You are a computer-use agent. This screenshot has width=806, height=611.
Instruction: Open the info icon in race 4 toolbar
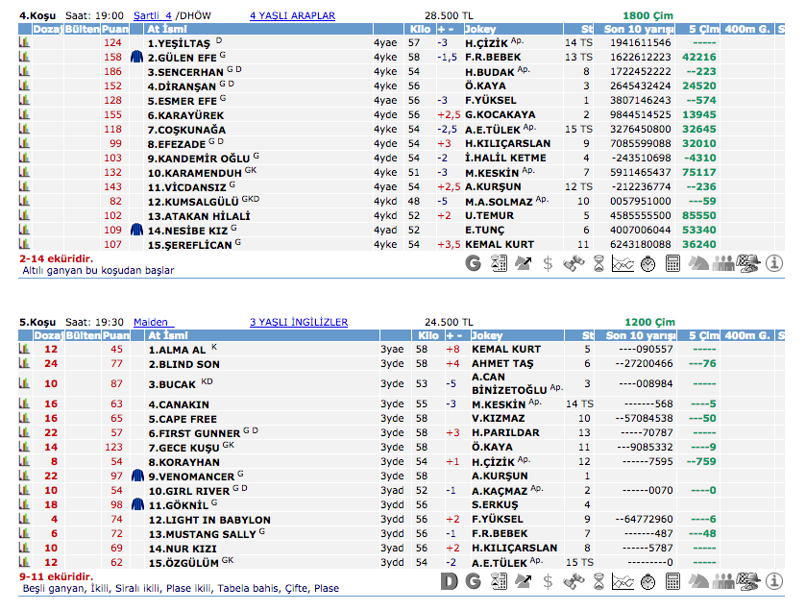click(775, 263)
